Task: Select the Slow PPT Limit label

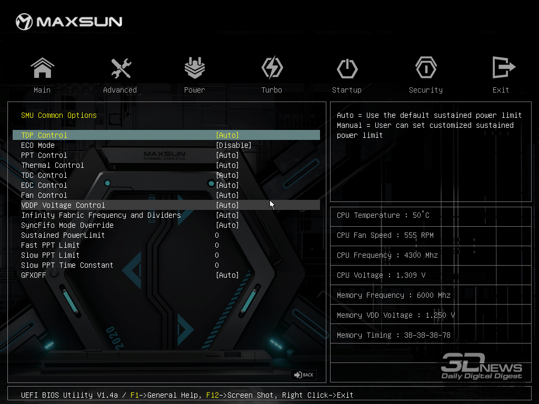Action: click(50, 255)
